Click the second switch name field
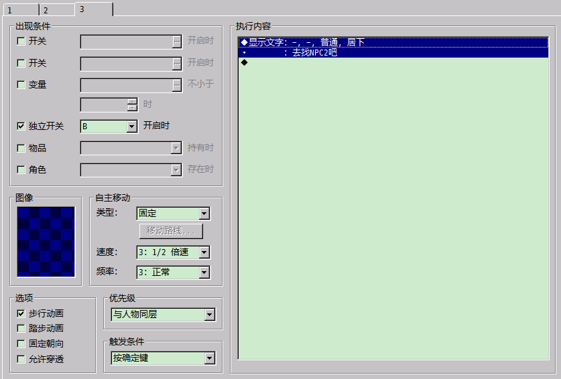Viewport: 561px width, 379px height. pyautogui.click(x=127, y=64)
